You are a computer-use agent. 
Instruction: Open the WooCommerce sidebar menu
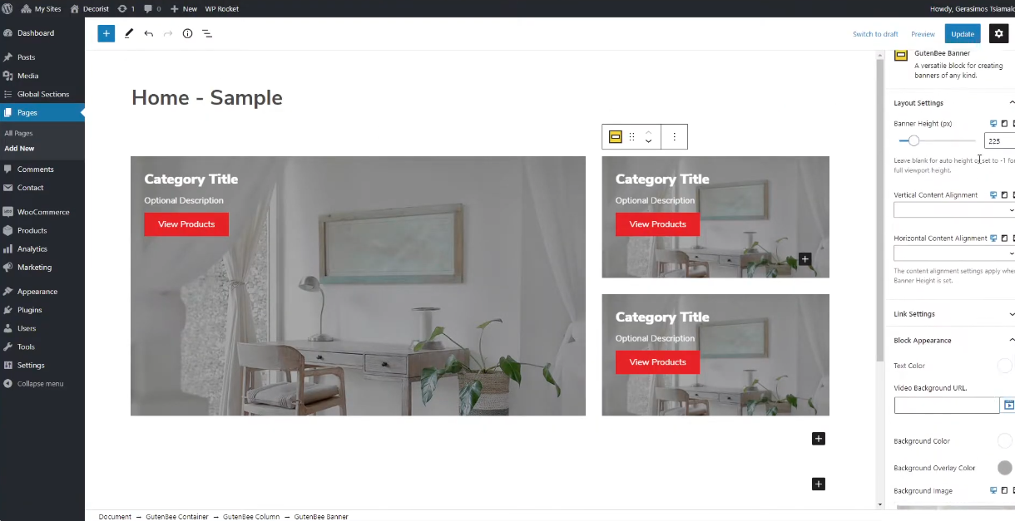point(42,212)
